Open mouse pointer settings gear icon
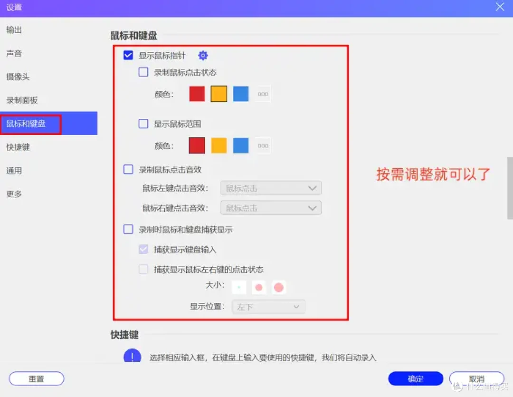The height and width of the screenshot is (397, 513). coord(203,55)
